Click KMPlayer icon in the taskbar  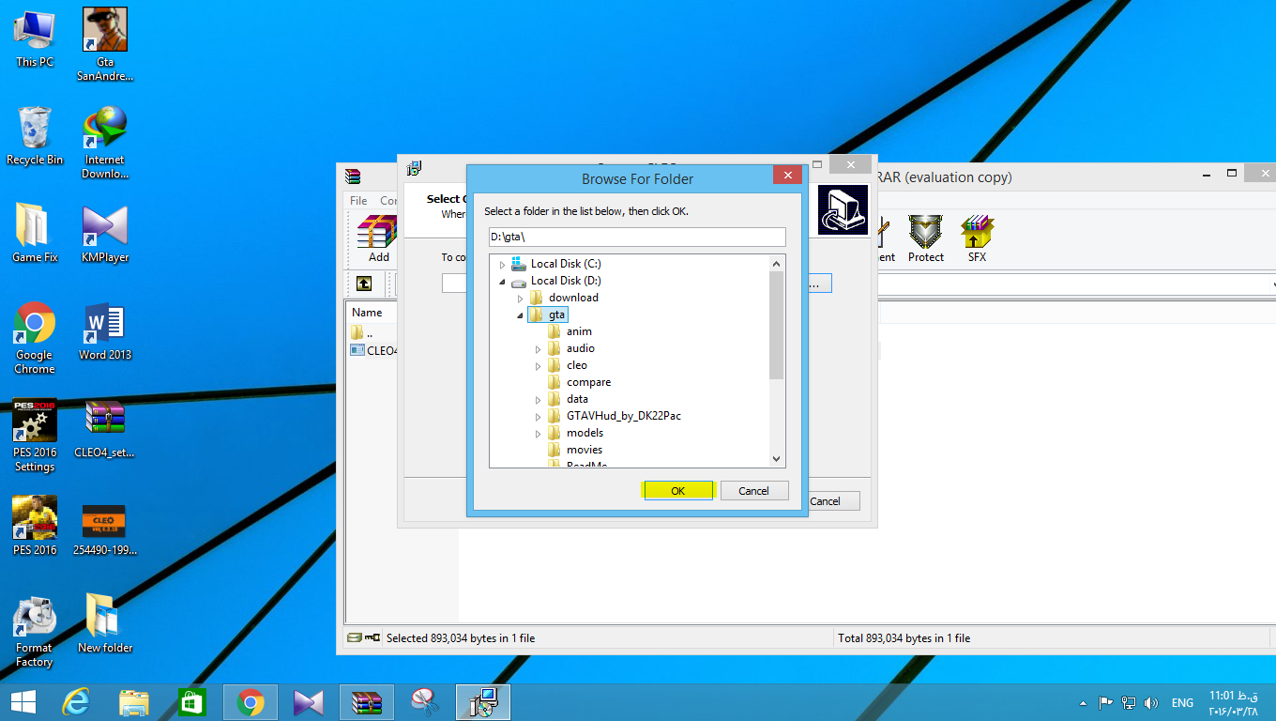click(309, 701)
